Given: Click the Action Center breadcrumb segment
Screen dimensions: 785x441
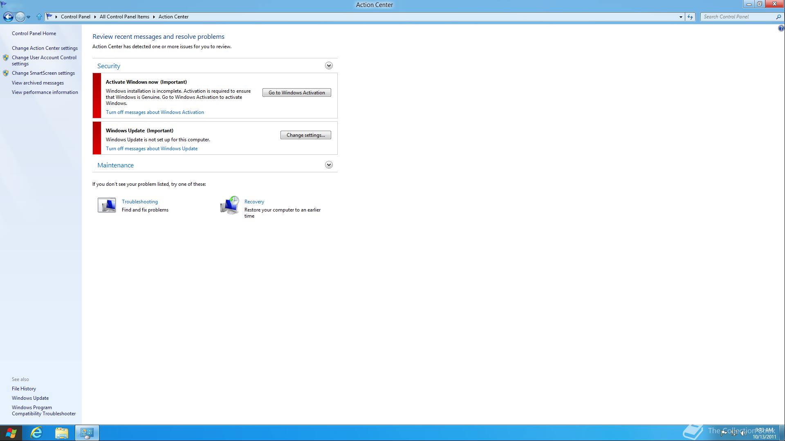Looking at the screenshot, I should coord(173,17).
